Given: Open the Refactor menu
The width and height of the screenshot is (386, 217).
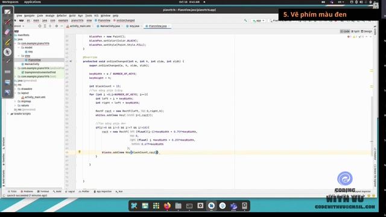Looking at the screenshot, I should click(x=62, y=16).
